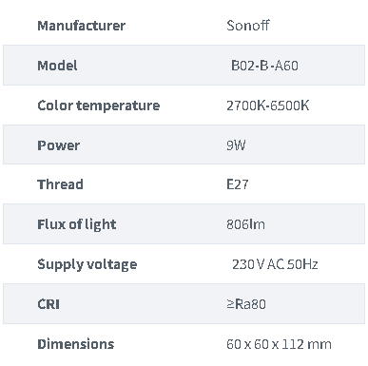Click the shaded Flux of light row
Screen dimensions: 368x366
click(x=184, y=224)
